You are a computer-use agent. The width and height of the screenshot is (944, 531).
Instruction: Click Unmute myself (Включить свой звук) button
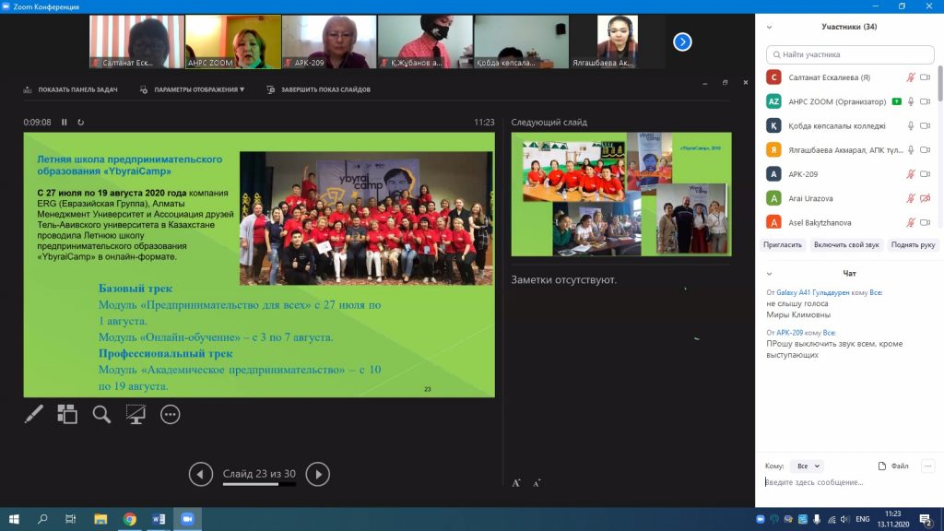coord(846,245)
